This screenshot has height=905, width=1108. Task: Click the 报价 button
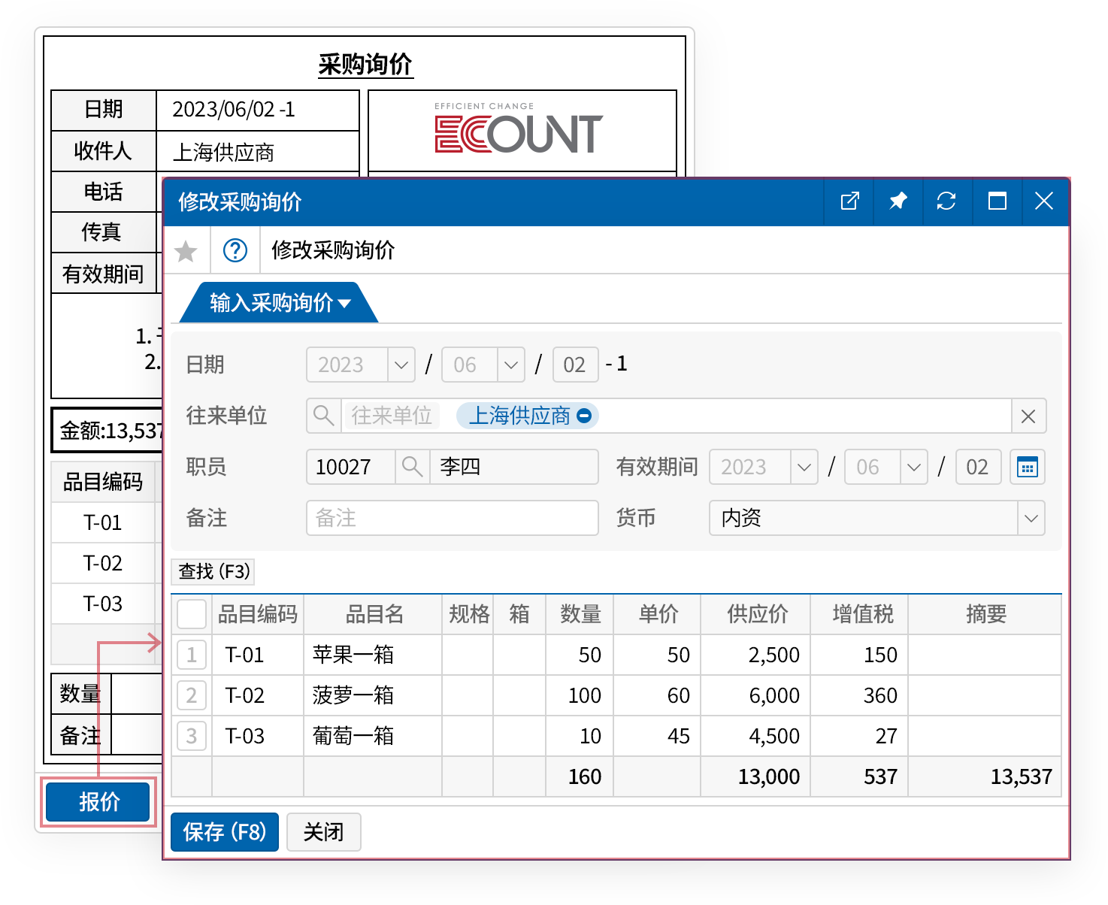point(98,802)
